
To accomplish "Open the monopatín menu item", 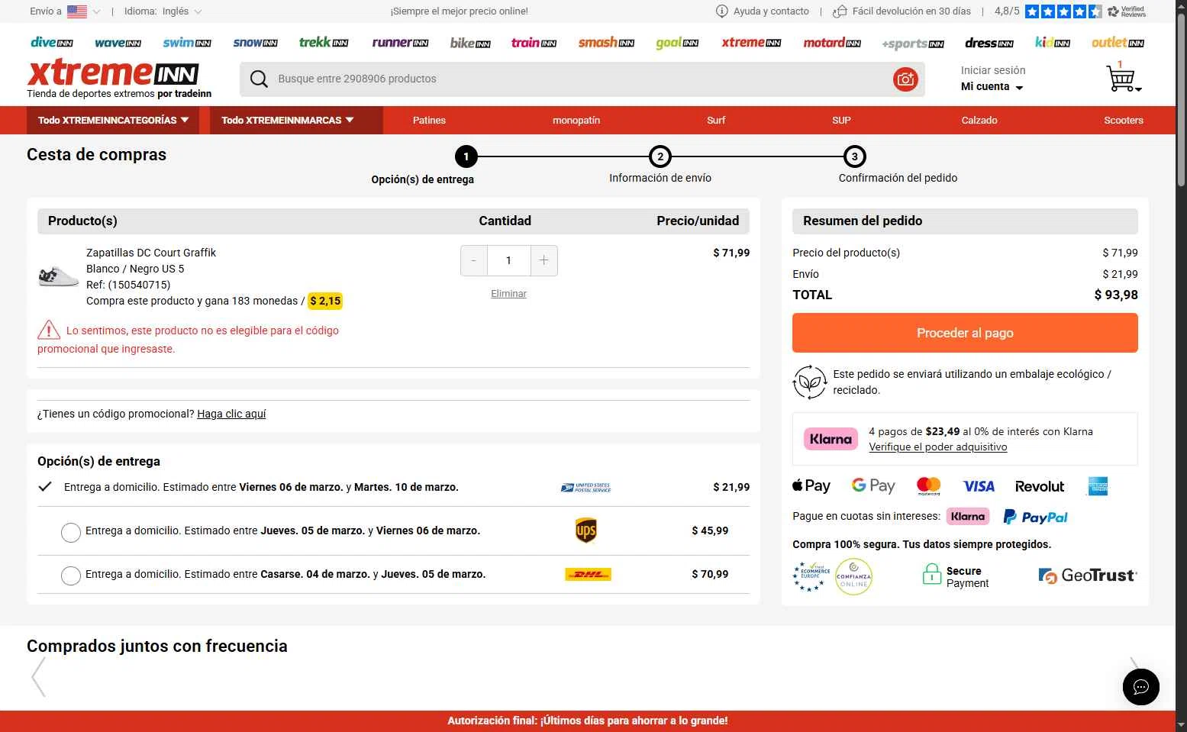I will point(576,121).
